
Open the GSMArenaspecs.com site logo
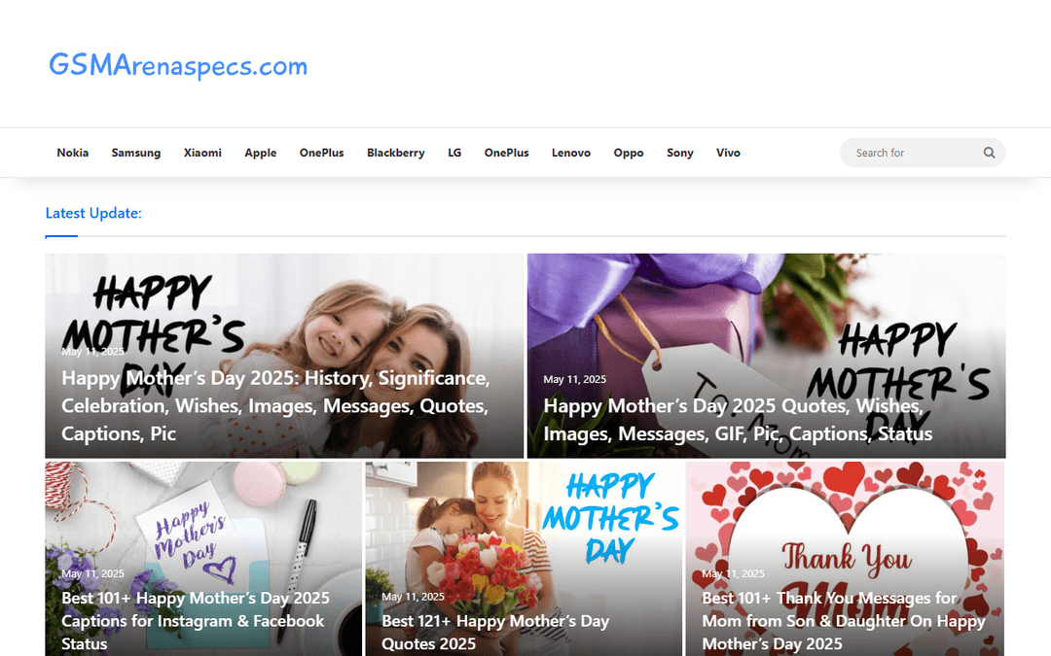(x=178, y=65)
